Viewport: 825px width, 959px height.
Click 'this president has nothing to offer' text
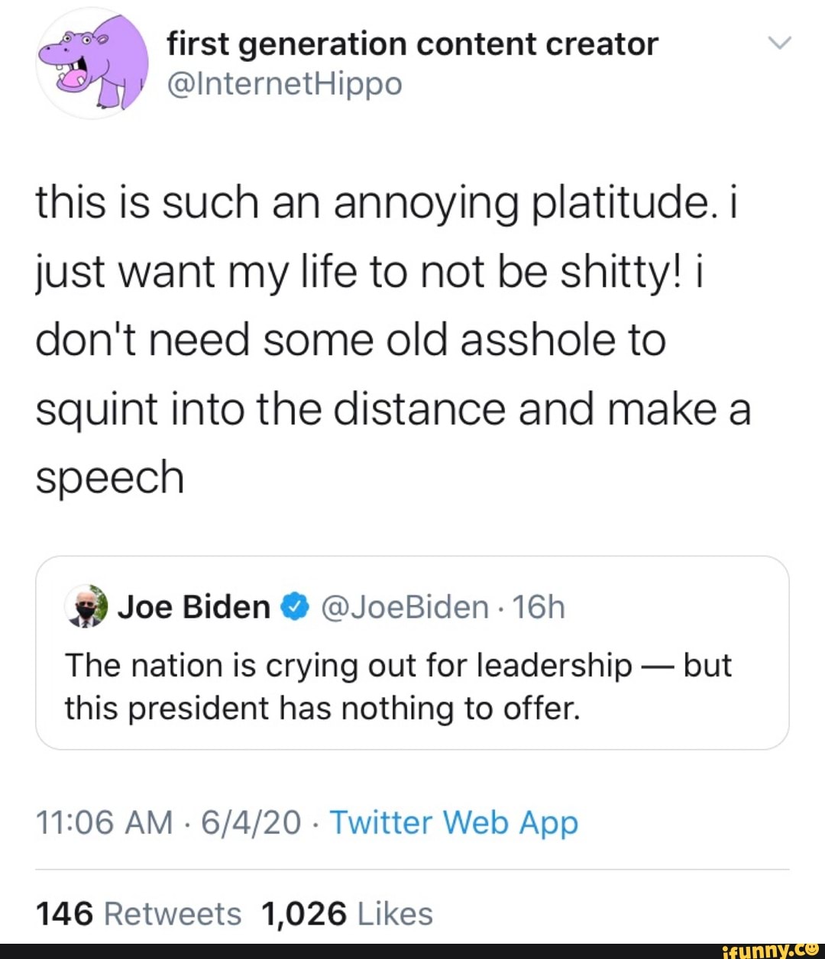coord(322,708)
